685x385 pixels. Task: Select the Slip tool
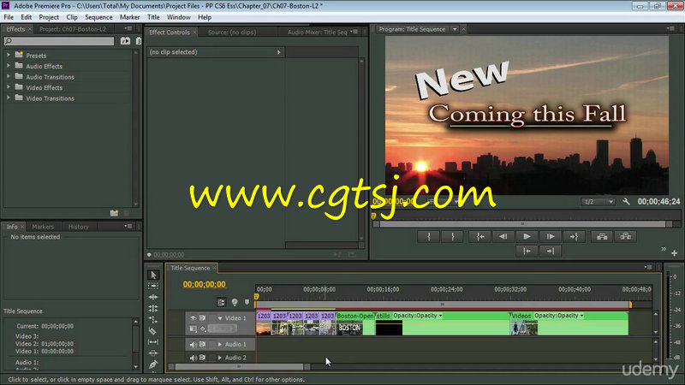(153, 341)
